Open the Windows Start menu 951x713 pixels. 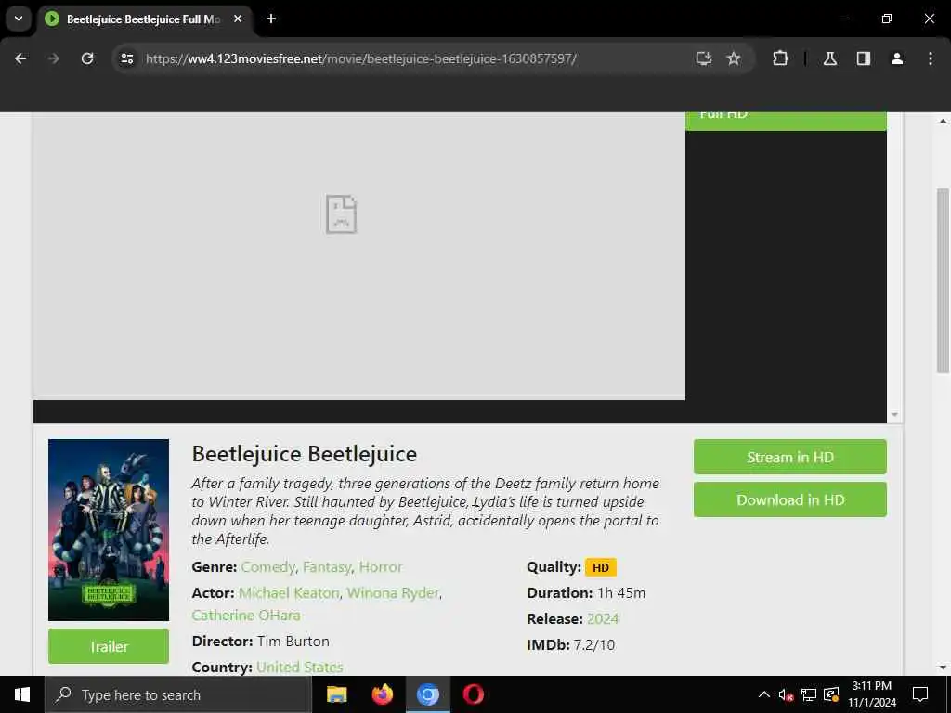22,694
